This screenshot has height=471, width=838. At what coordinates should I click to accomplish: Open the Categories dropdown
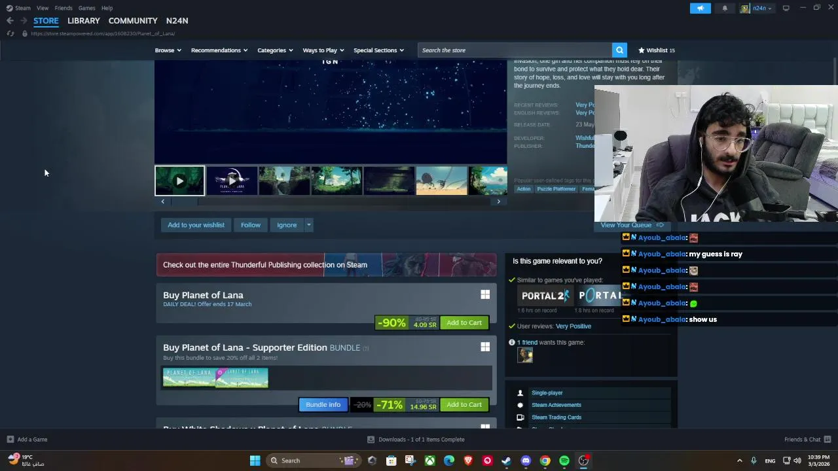275,50
